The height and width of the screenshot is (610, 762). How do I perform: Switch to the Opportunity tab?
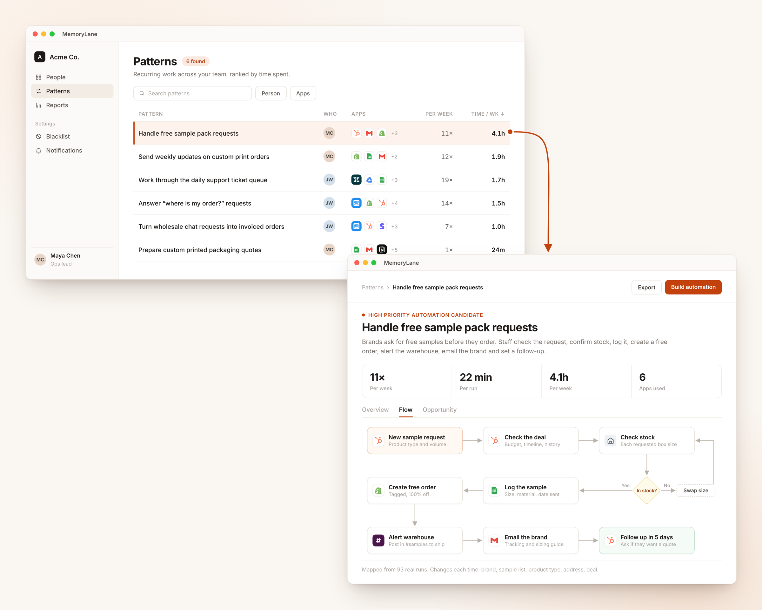click(x=439, y=410)
